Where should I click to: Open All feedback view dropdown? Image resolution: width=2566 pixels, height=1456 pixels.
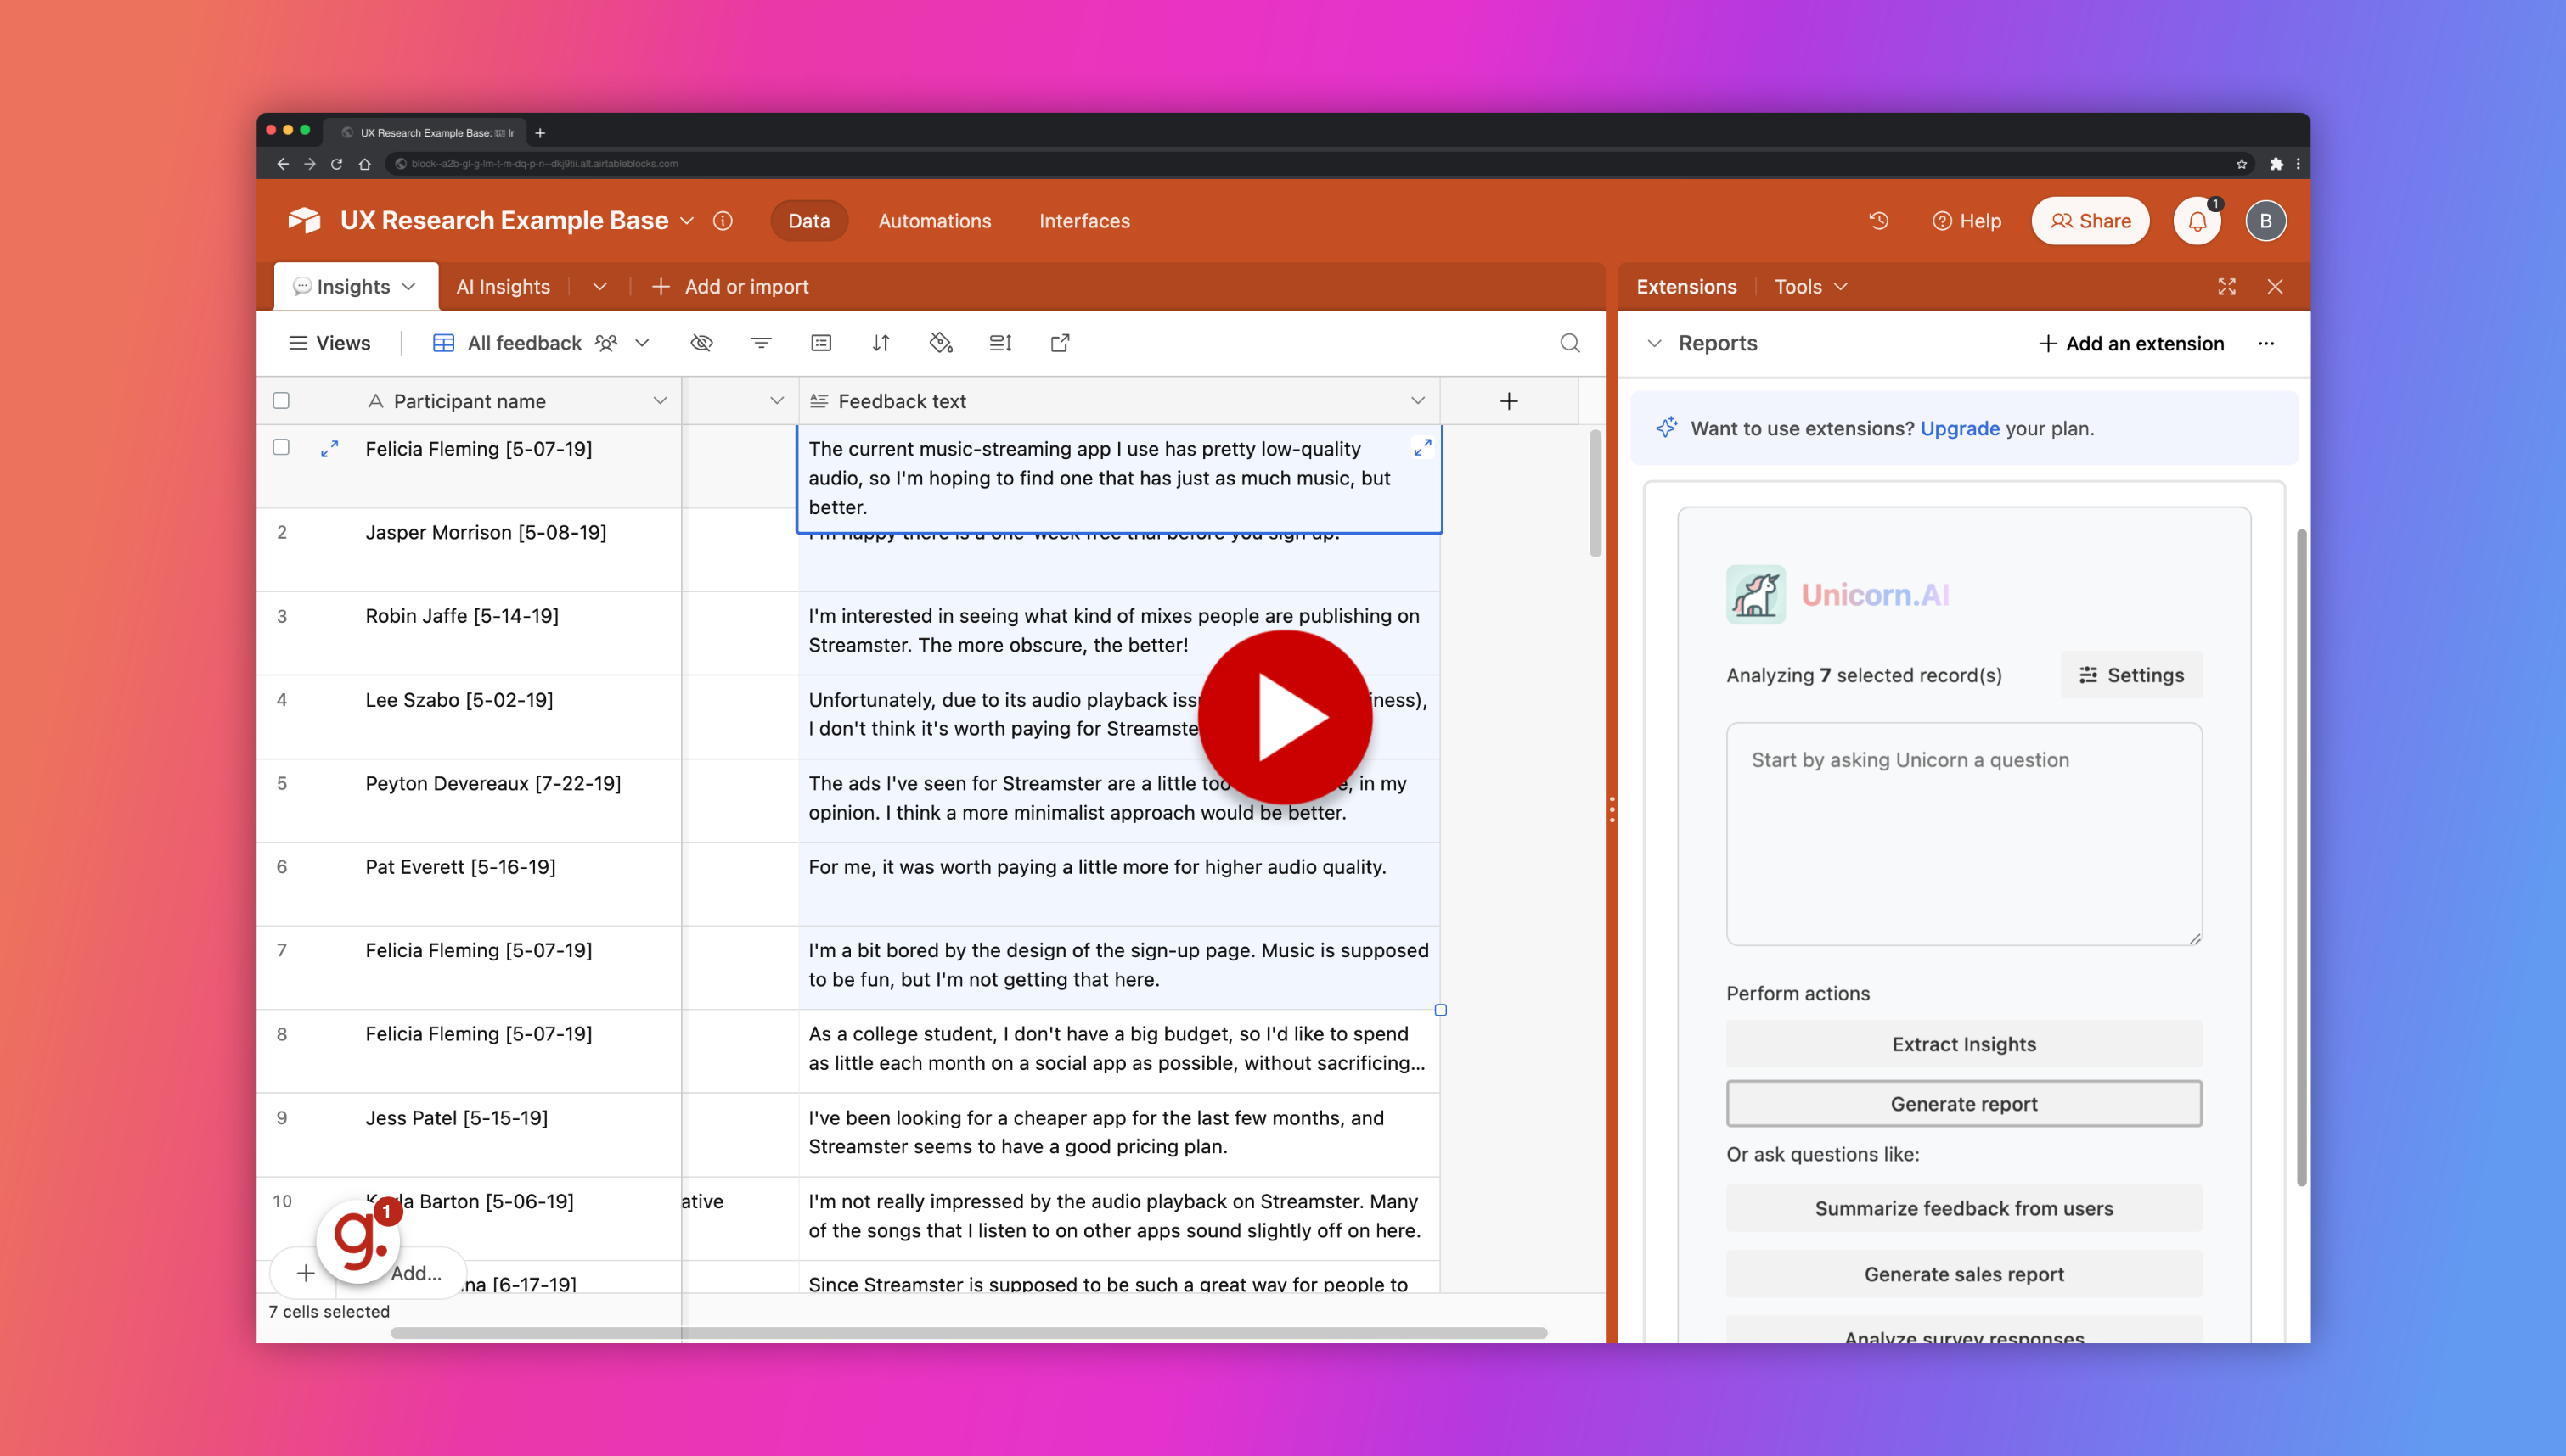point(642,343)
